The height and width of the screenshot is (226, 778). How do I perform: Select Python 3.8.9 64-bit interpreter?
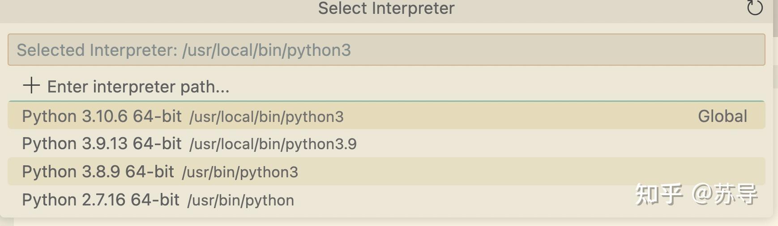[386, 172]
